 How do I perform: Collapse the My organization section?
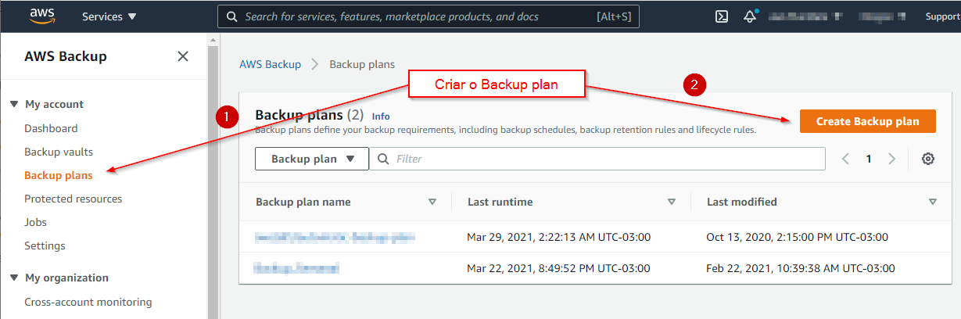pyautogui.click(x=14, y=278)
